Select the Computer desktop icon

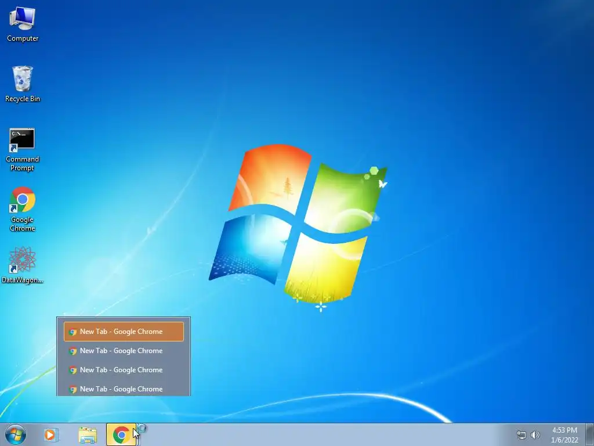[x=23, y=24]
